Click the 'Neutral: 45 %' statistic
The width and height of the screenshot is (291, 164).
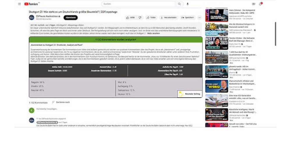click(x=38, y=90)
